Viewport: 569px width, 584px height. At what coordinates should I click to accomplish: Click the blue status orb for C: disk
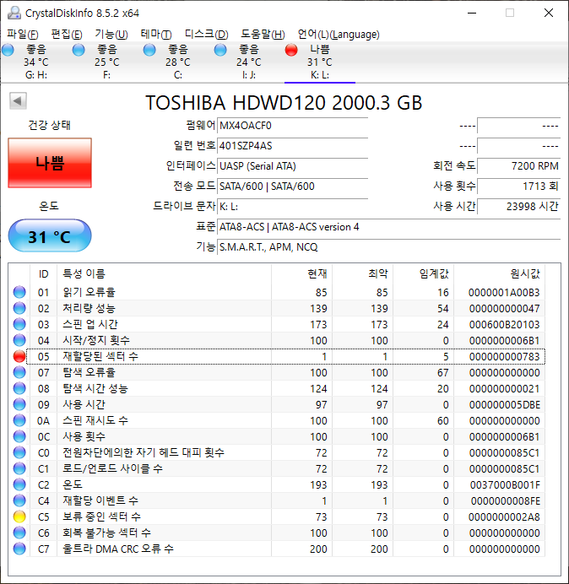coord(149,50)
